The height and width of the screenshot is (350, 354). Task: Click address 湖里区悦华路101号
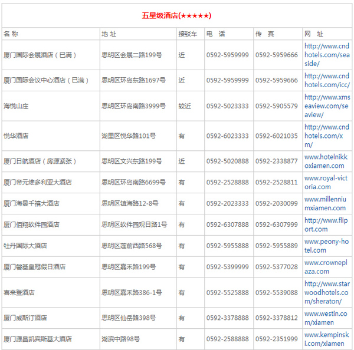129,136
